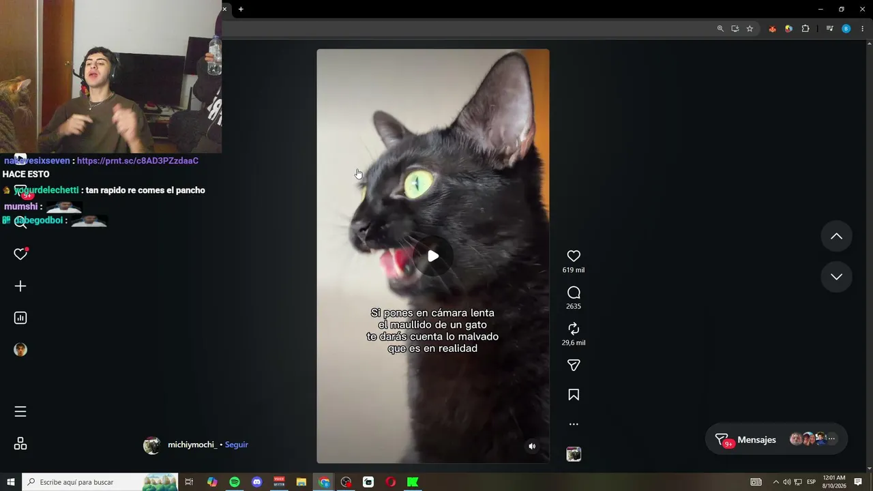This screenshot has height=491, width=873.
Task: Open Copilot from the taskbar
Action: click(212, 482)
